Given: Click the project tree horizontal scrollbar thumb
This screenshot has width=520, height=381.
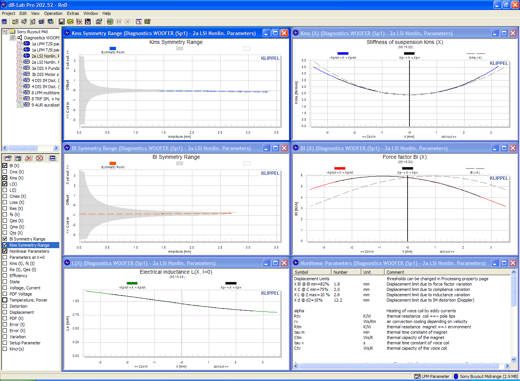Looking at the screenshot, I should (x=23, y=148).
